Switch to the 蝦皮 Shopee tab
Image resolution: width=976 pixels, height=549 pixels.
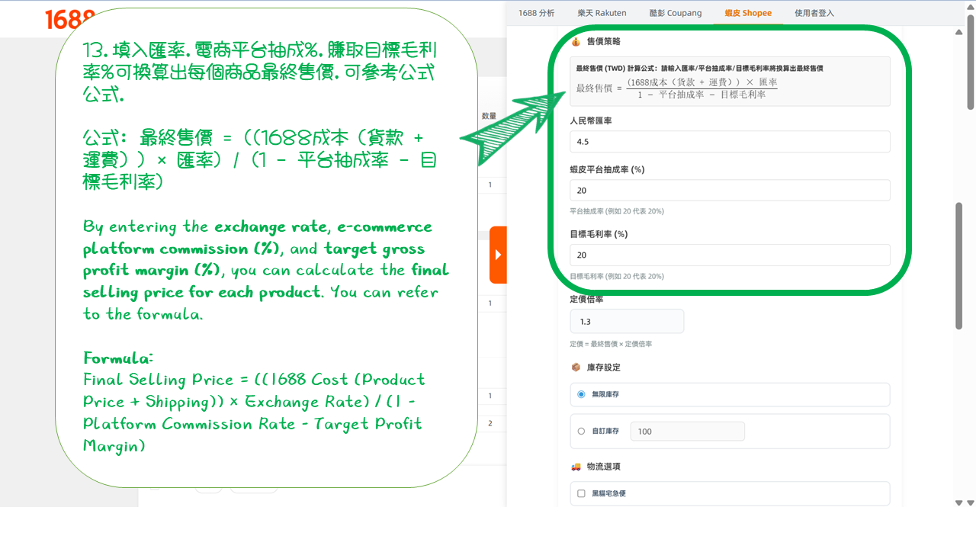(x=747, y=12)
